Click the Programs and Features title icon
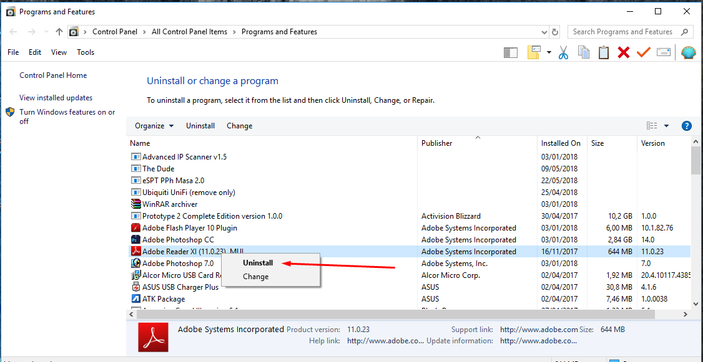The width and height of the screenshot is (703, 362). click(11, 12)
